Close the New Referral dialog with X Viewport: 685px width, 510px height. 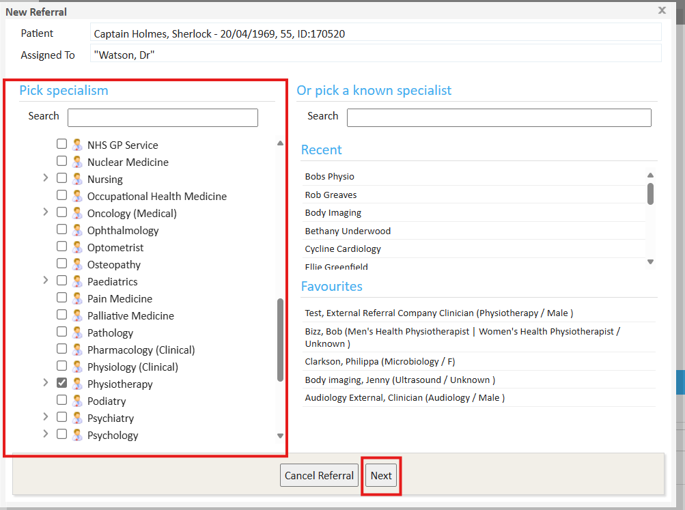(x=662, y=10)
